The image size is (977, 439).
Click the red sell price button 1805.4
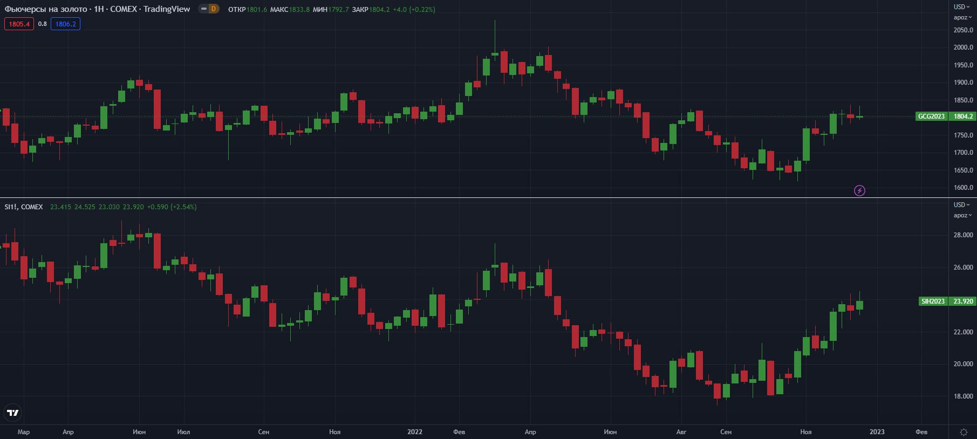[x=19, y=24]
